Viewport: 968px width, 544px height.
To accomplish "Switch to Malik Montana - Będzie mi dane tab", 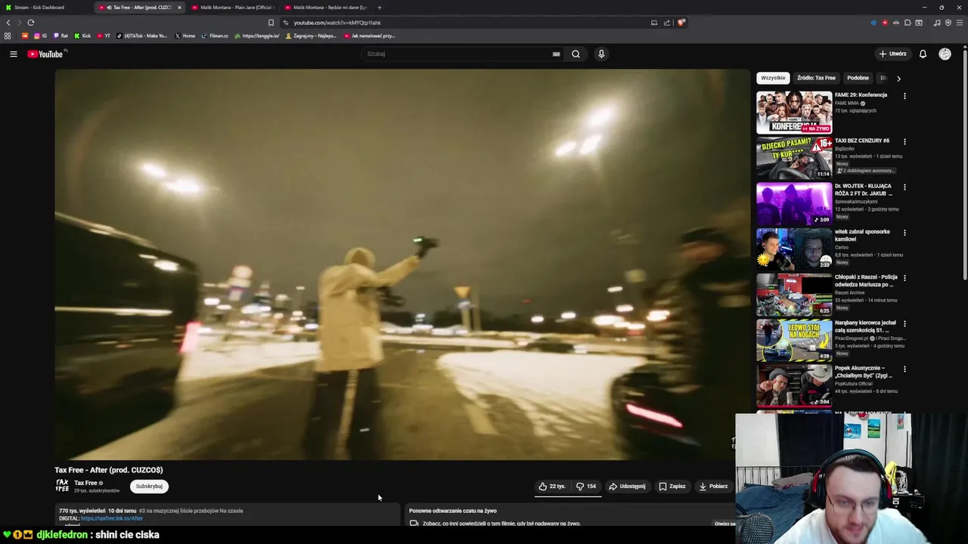I will click(325, 8).
